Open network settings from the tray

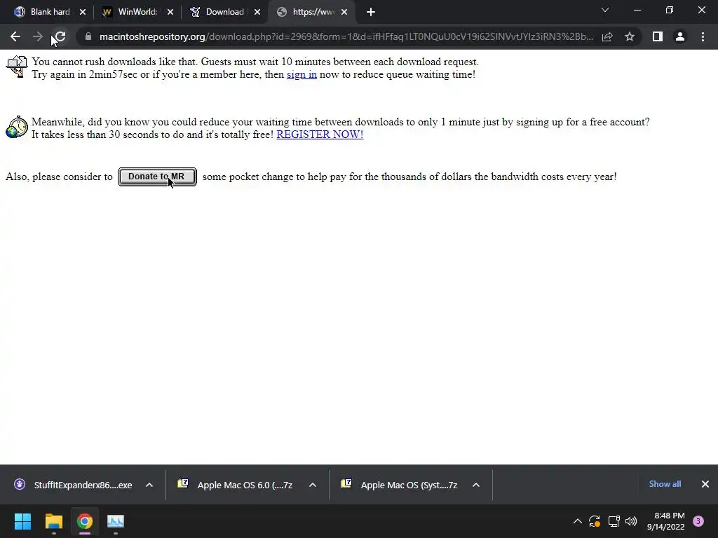coord(614,521)
